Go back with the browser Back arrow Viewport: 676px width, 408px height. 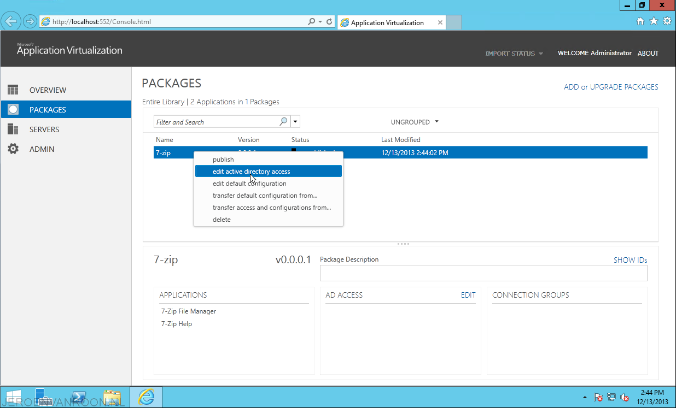click(11, 22)
